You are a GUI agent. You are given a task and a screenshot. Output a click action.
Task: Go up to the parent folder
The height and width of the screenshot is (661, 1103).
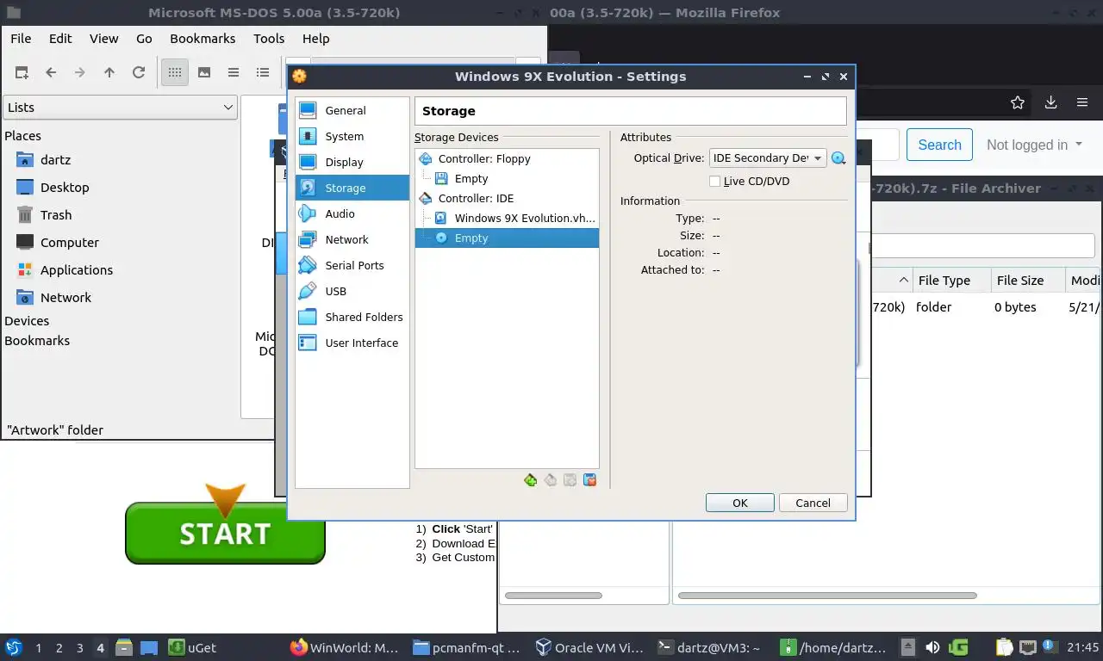coord(109,72)
